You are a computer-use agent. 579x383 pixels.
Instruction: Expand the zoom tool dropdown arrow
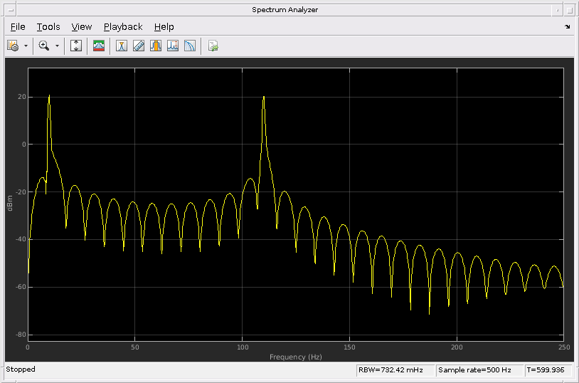tap(57, 46)
